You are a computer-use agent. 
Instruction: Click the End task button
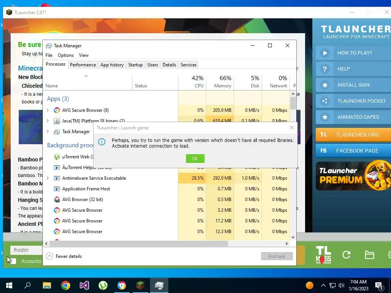pyautogui.click(x=277, y=256)
